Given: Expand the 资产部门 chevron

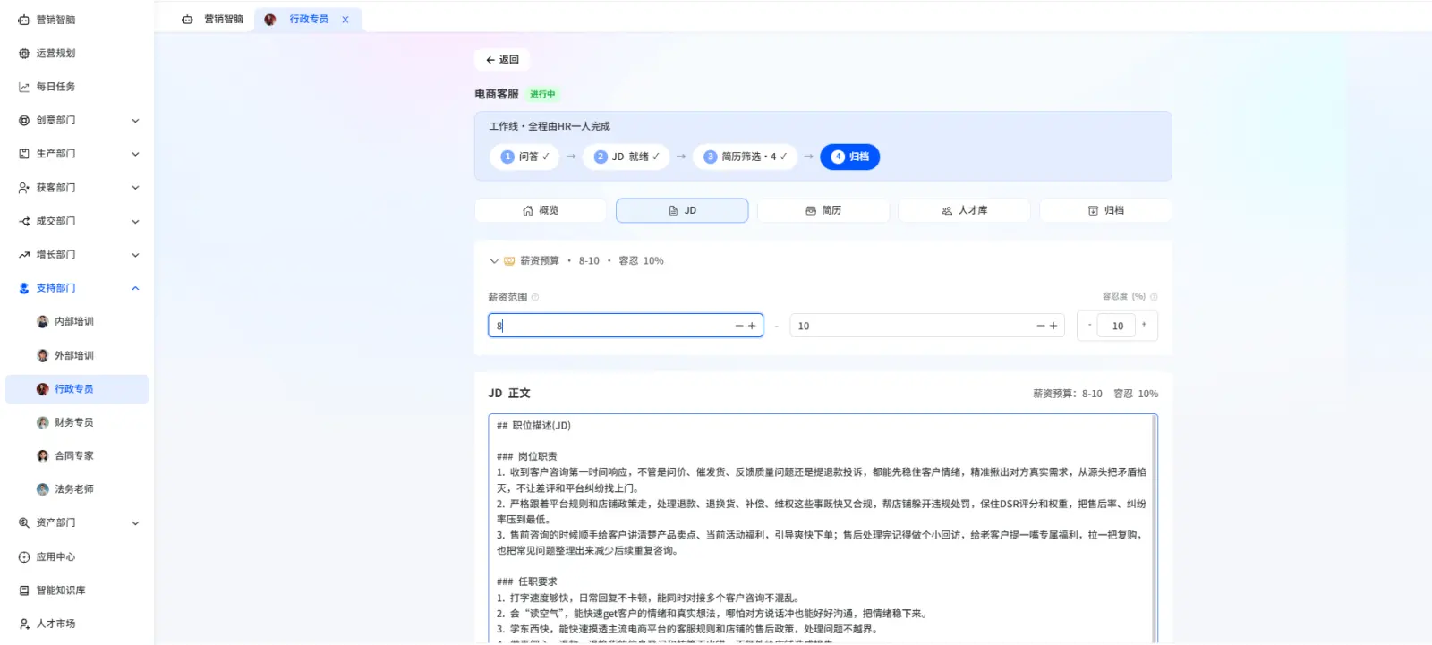Looking at the screenshot, I should tap(135, 523).
